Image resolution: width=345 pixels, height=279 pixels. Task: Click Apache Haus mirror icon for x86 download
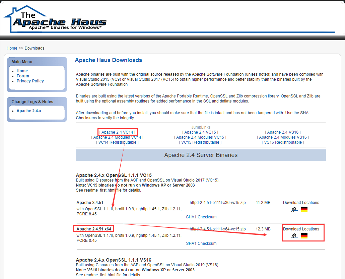pyautogui.click(x=294, y=209)
